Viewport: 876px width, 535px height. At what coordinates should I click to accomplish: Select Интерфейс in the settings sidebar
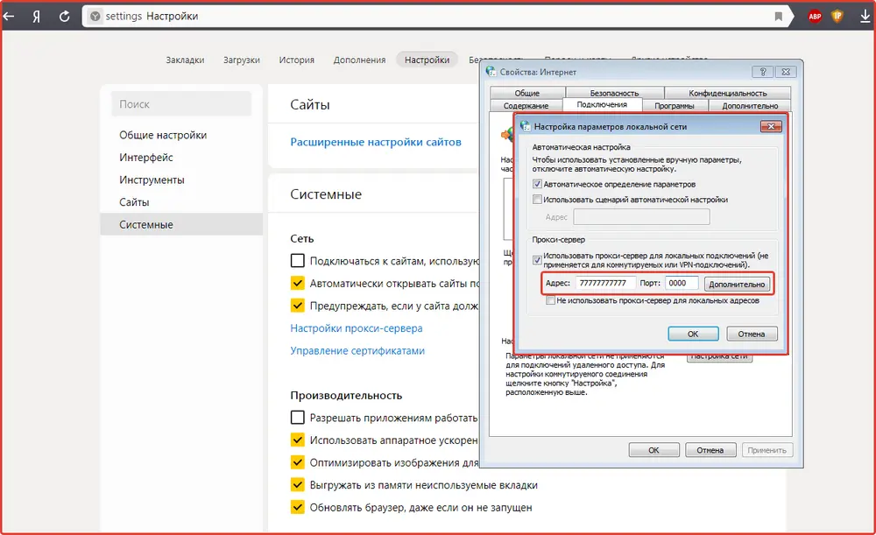coord(146,158)
